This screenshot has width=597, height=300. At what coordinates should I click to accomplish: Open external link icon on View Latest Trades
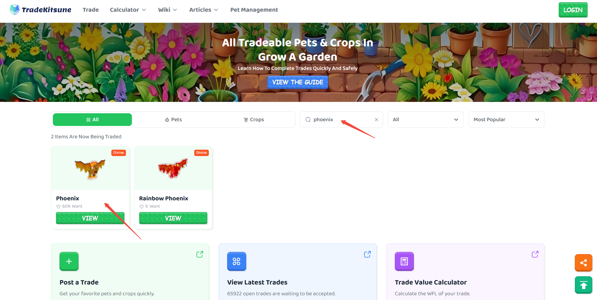(367, 254)
